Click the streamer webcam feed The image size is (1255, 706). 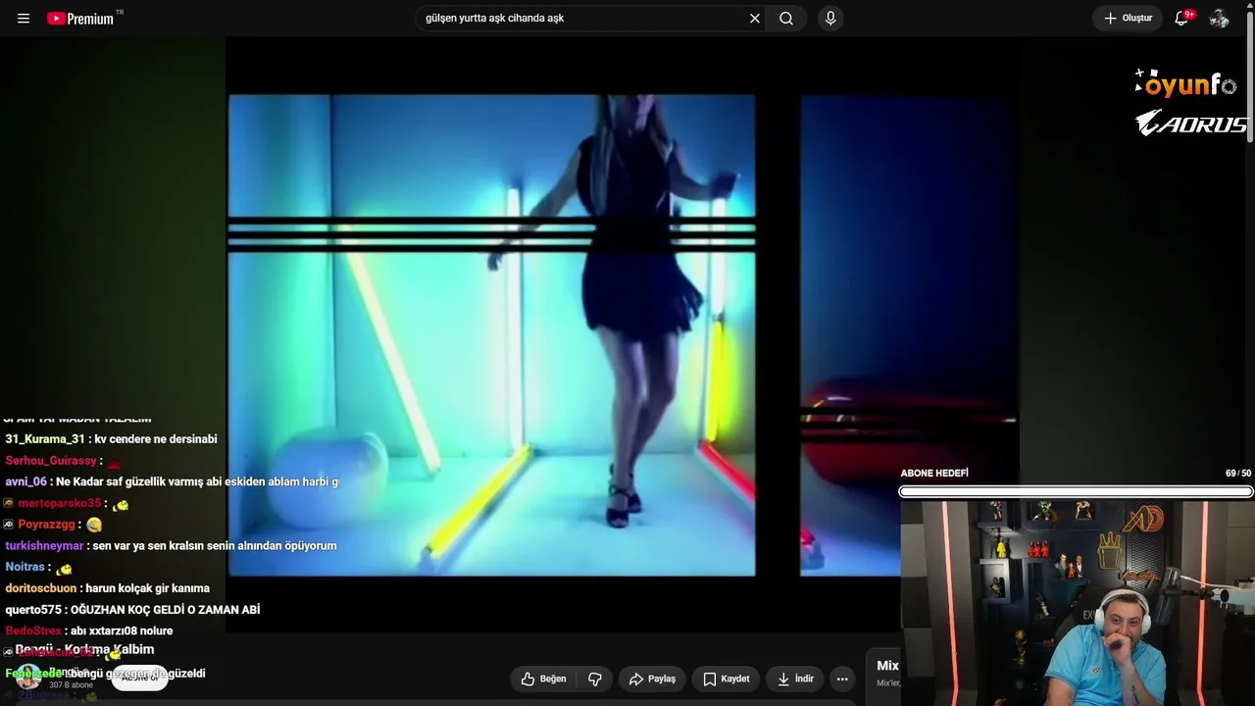click(1078, 603)
